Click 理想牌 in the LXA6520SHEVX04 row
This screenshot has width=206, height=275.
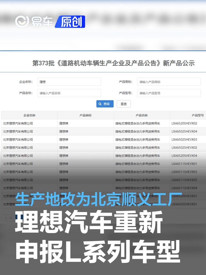pos(64,156)
